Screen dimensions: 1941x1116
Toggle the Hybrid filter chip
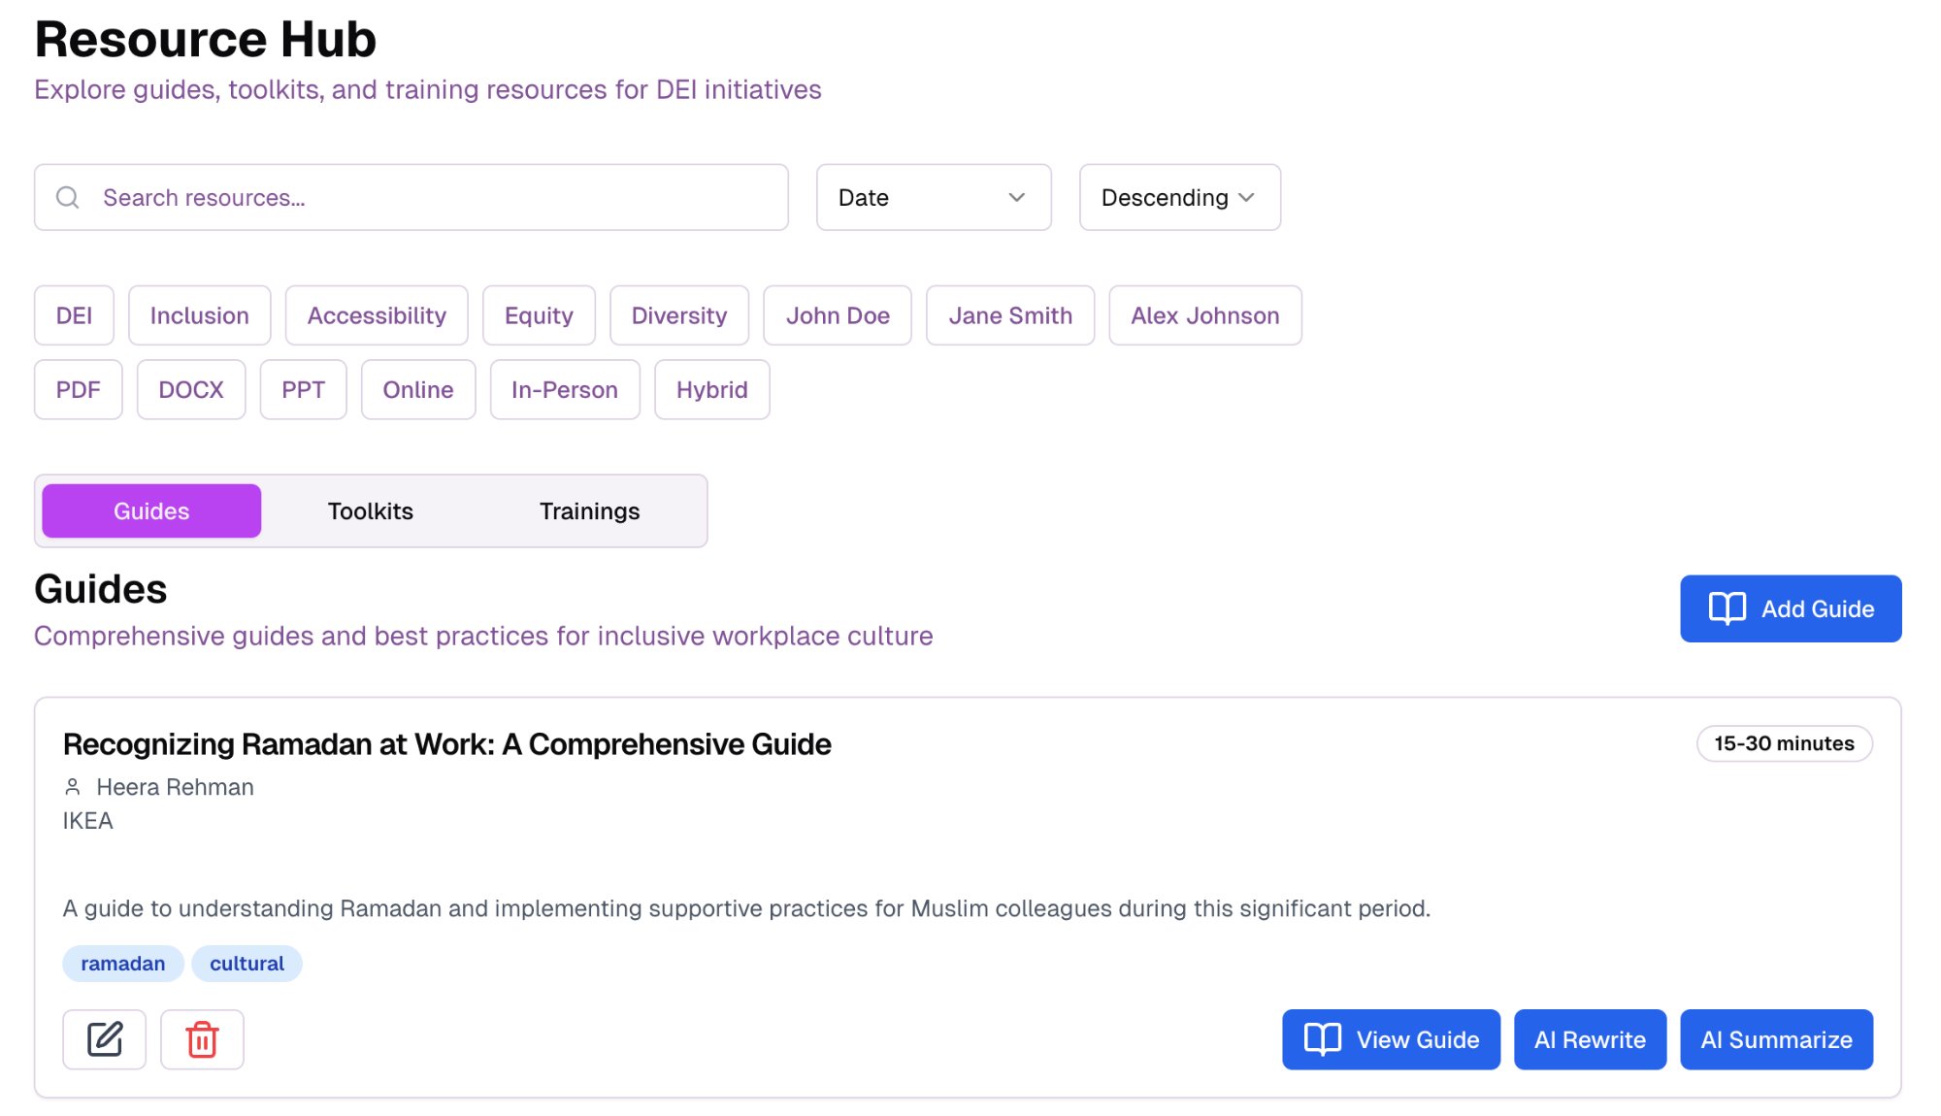[x=711, y=389]
